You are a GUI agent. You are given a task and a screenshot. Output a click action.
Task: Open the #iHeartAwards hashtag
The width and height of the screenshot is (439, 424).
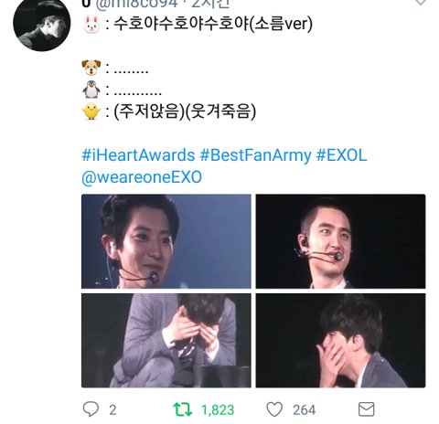click(138, 155)
